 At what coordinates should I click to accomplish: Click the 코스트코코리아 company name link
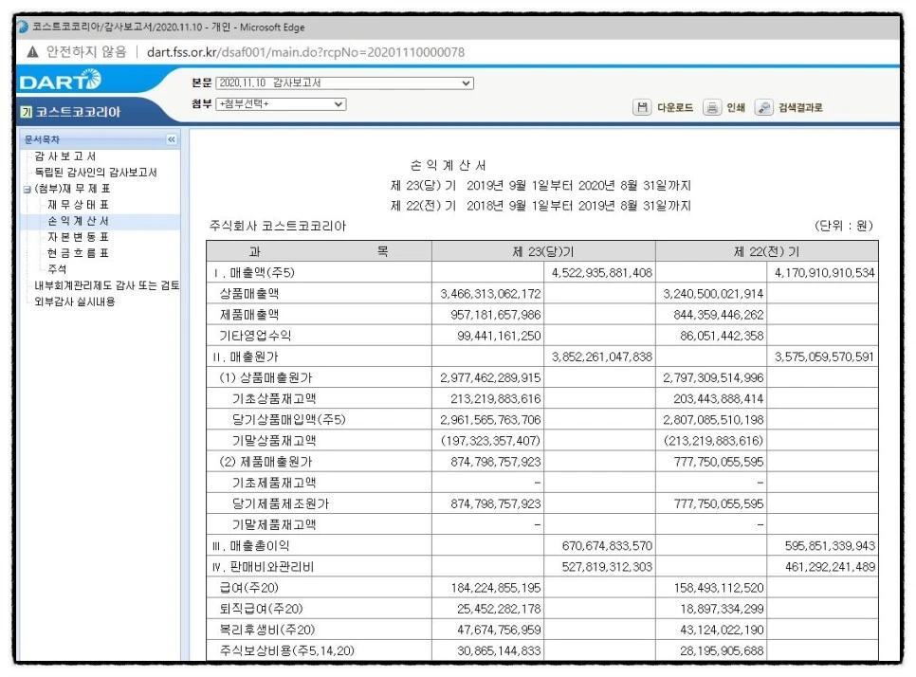(78, 112)
